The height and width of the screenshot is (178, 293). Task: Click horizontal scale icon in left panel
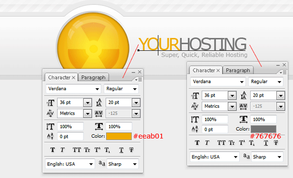pos(99,126)
